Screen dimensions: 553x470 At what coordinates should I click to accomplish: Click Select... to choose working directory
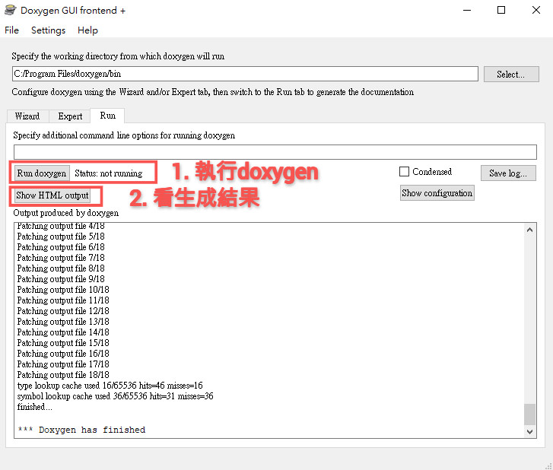coord(511,75)
